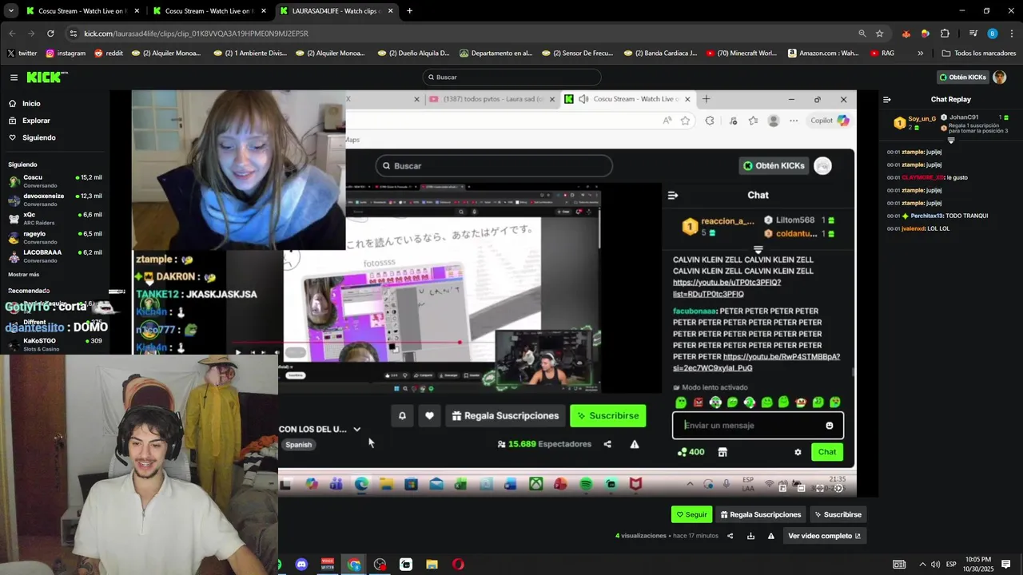Open the Windows notification center
The width and height of the screenshot is (1023, 575).
(1006, 565)
